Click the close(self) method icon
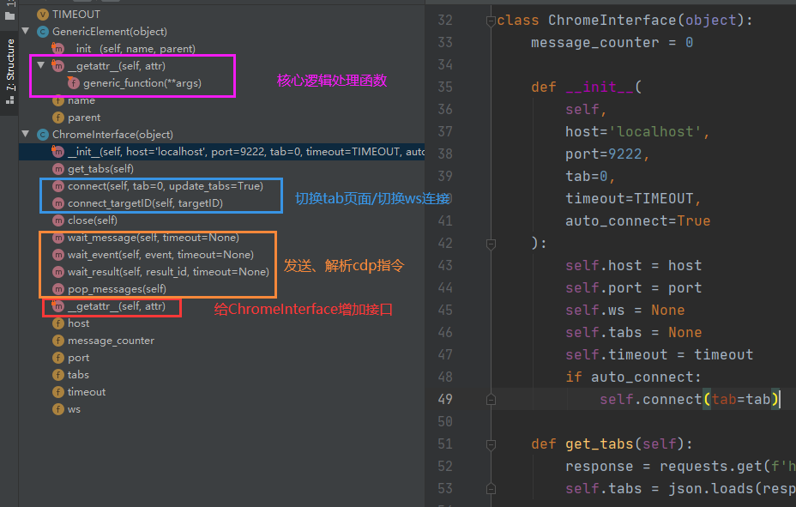This screenshot has width=796, height=507. (58, 220)
